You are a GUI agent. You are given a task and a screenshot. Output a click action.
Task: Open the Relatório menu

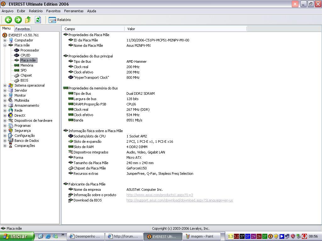36,11
